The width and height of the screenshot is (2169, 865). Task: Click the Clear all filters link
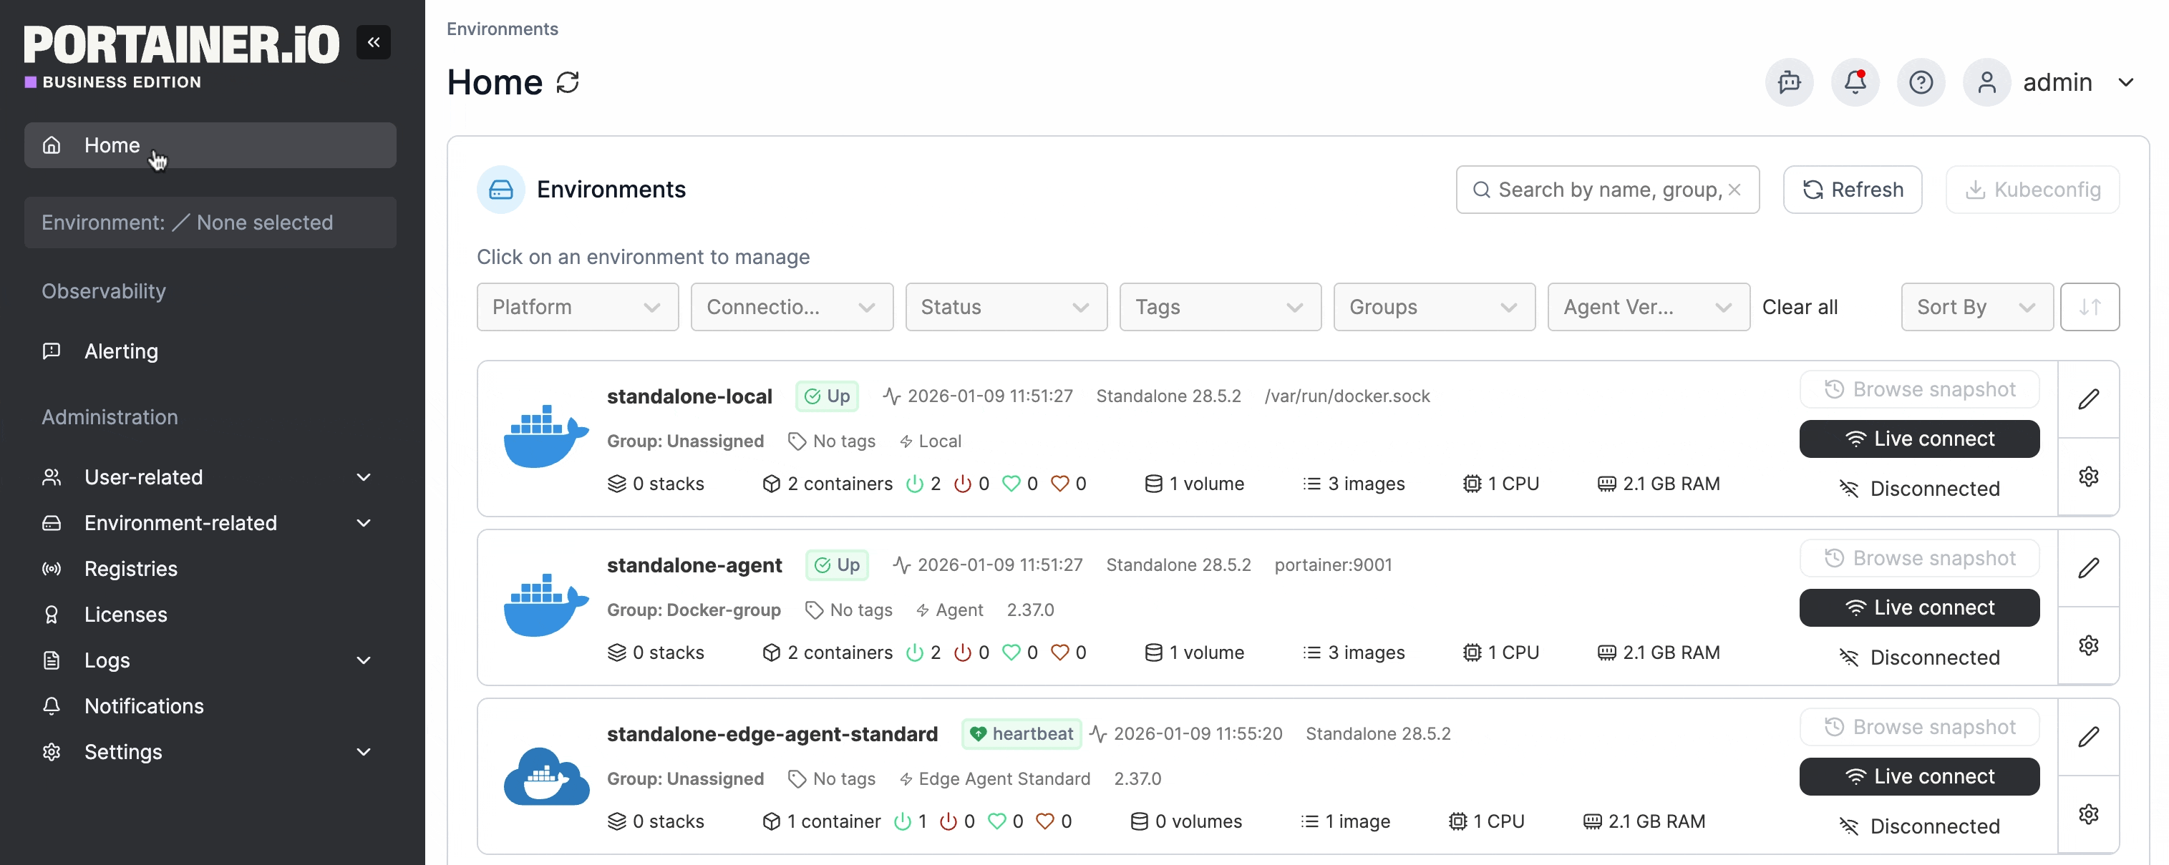1800,307
